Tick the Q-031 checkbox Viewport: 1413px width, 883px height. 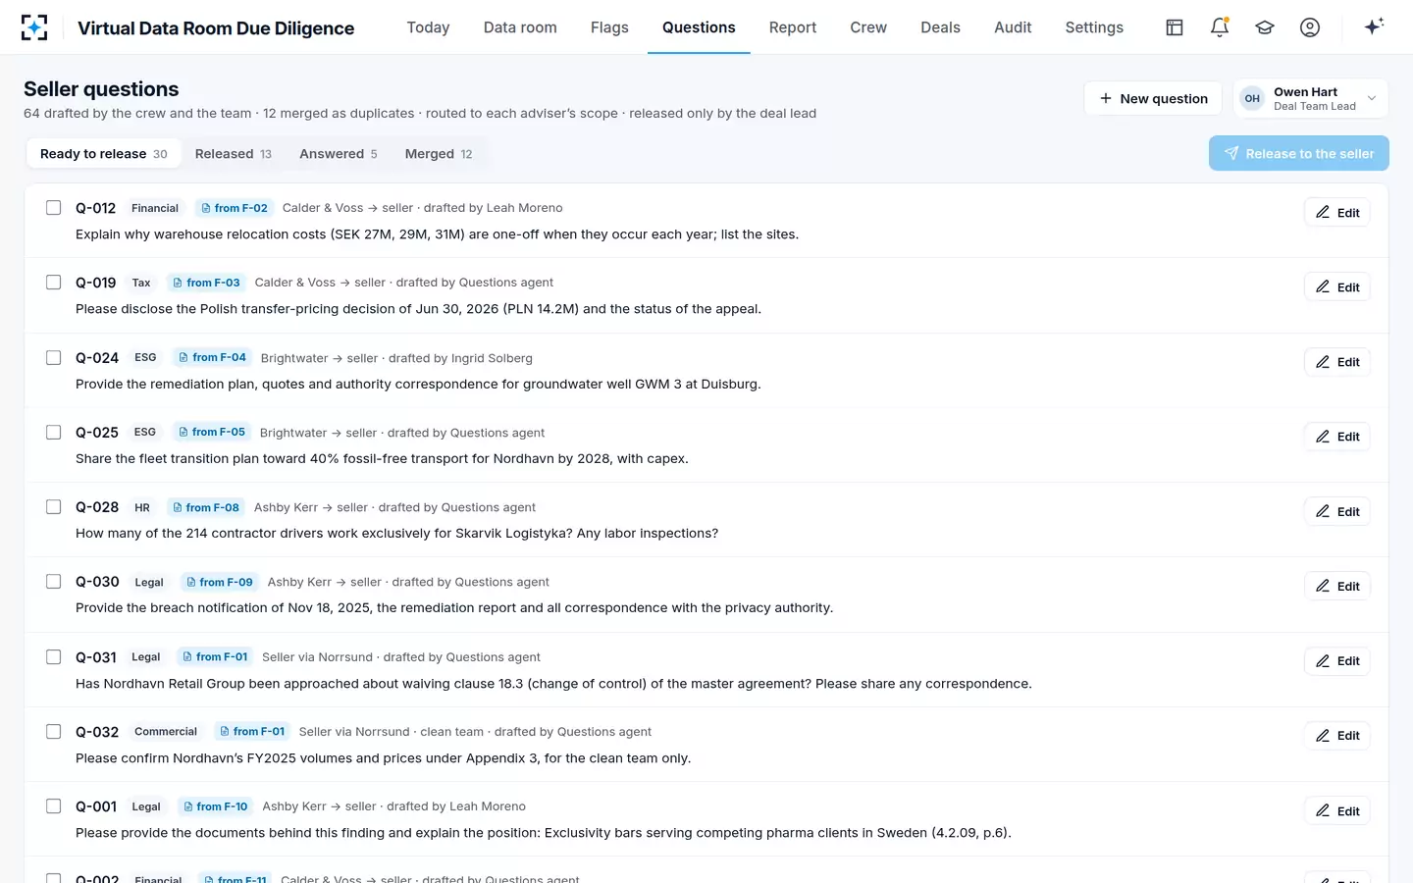[54, 656]
